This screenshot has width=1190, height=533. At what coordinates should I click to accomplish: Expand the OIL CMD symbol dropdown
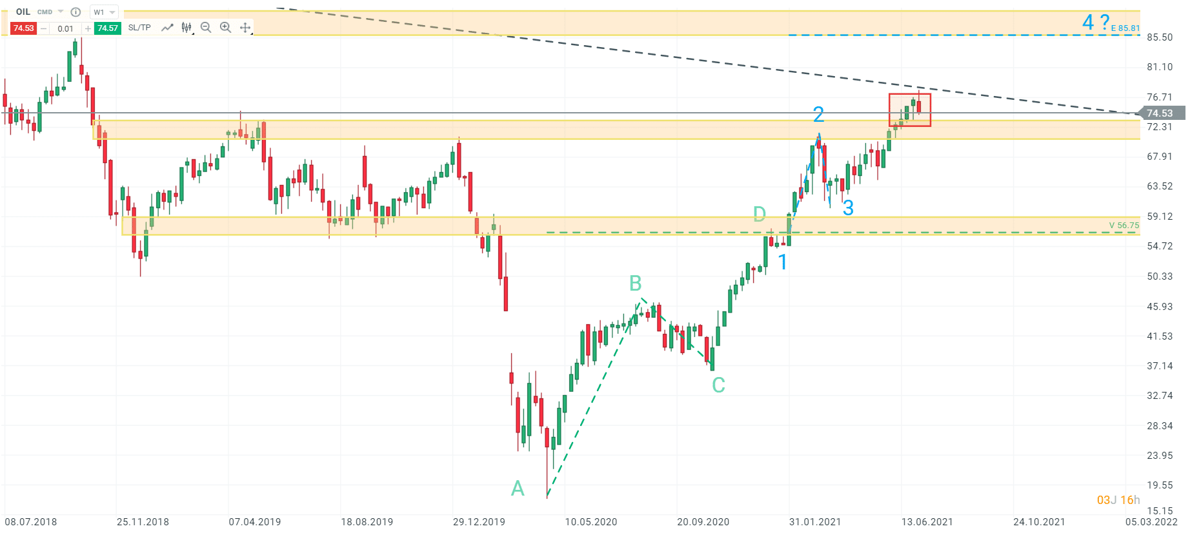[61, 12]
